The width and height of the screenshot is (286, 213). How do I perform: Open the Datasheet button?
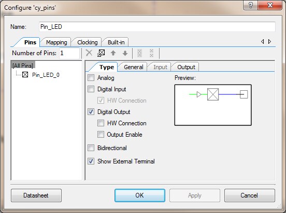(x=36, y=195)
